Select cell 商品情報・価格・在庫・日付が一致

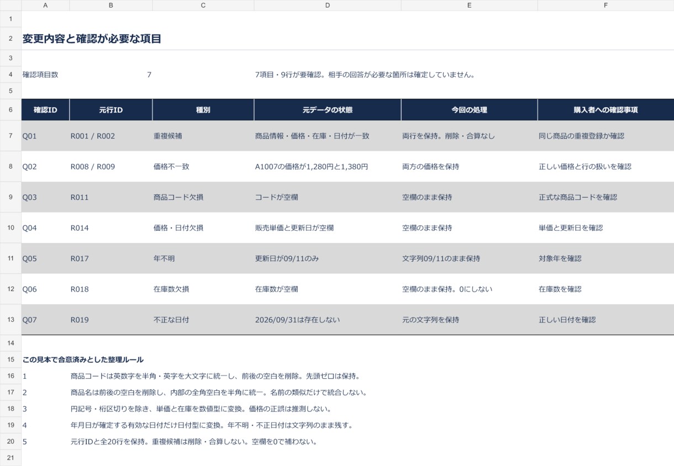[328, 136]
